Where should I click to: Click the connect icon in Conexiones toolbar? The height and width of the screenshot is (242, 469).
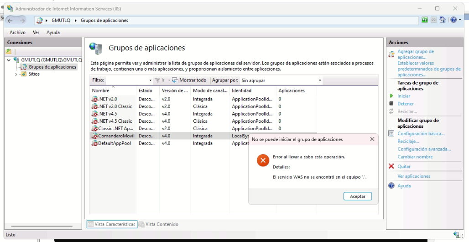(x=9, y=51)
